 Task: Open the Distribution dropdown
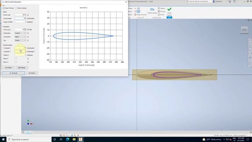click(x=20, y=33)
